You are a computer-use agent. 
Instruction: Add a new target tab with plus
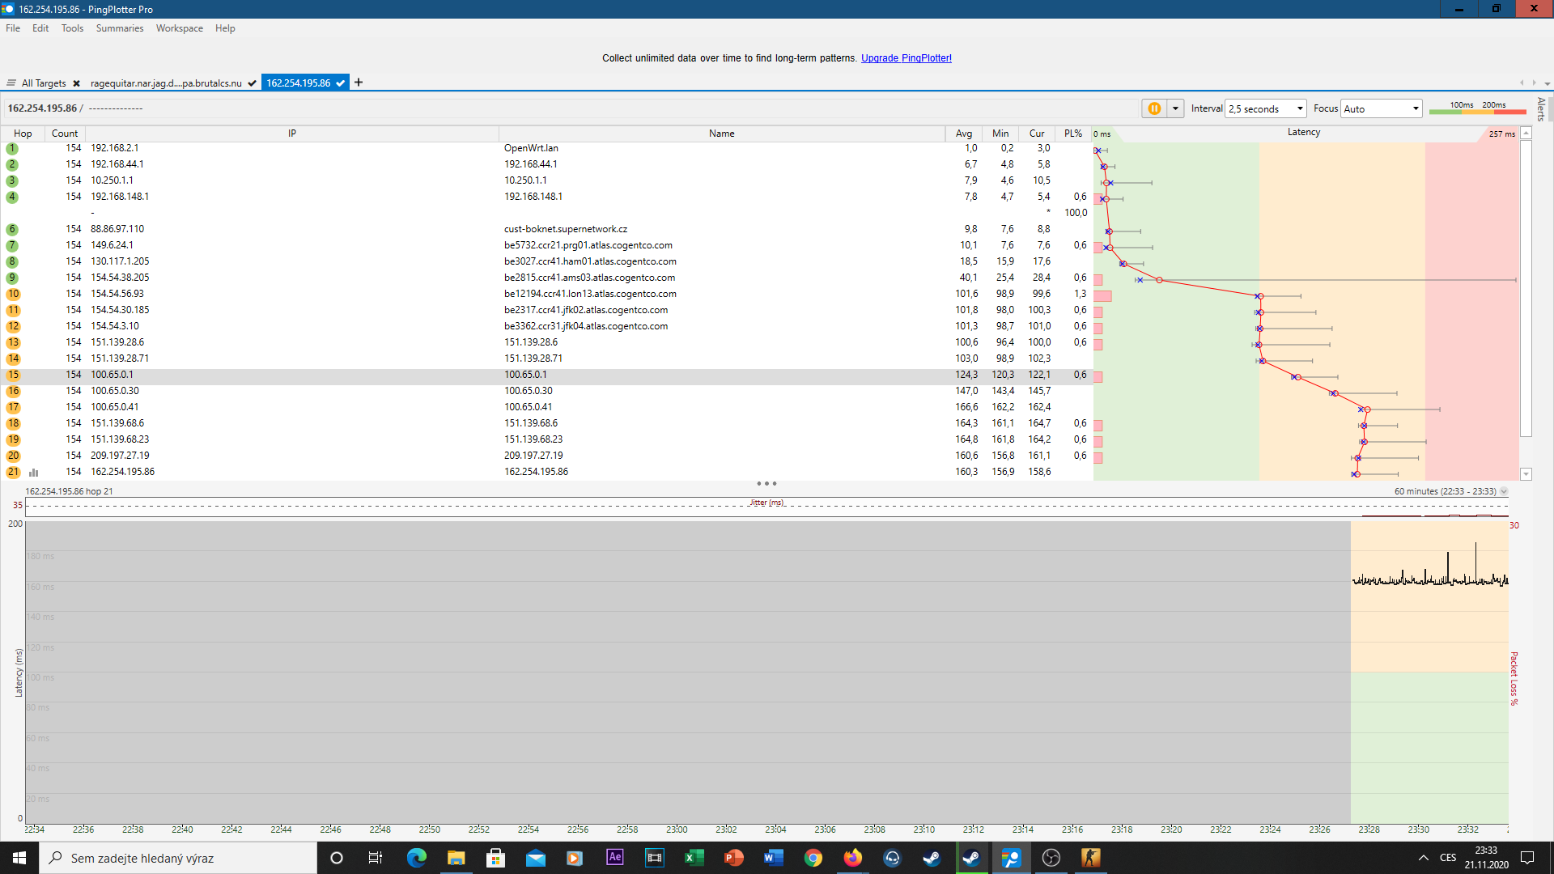tap(359, 83)
